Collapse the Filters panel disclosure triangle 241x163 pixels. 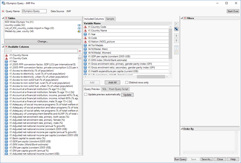[x=182, y=18]
